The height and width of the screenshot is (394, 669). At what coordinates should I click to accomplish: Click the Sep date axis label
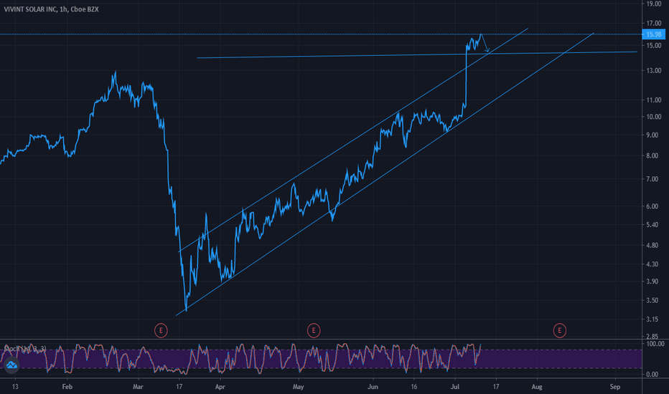pyautogui.click(x=615, y=387)
